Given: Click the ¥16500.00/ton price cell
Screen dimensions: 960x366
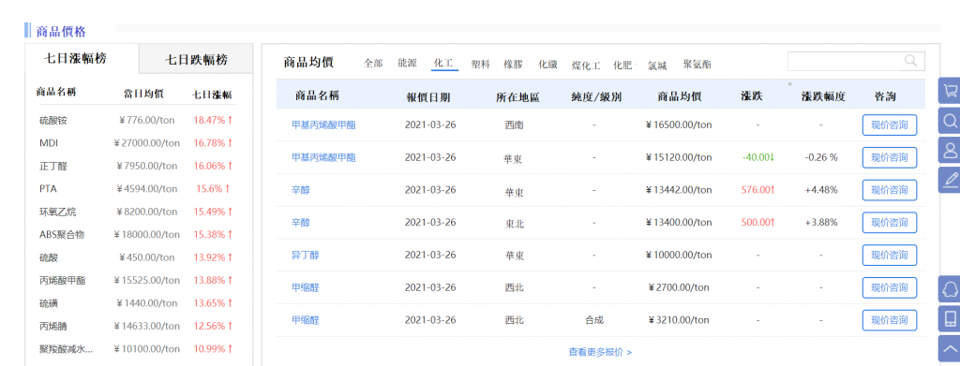Looking at the screenshot, I should pos(679,124).
